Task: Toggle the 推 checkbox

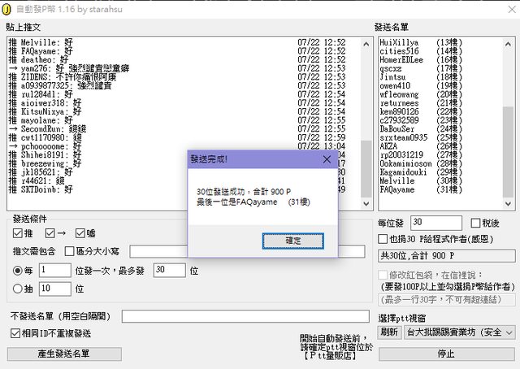Action: pos(18,234)
